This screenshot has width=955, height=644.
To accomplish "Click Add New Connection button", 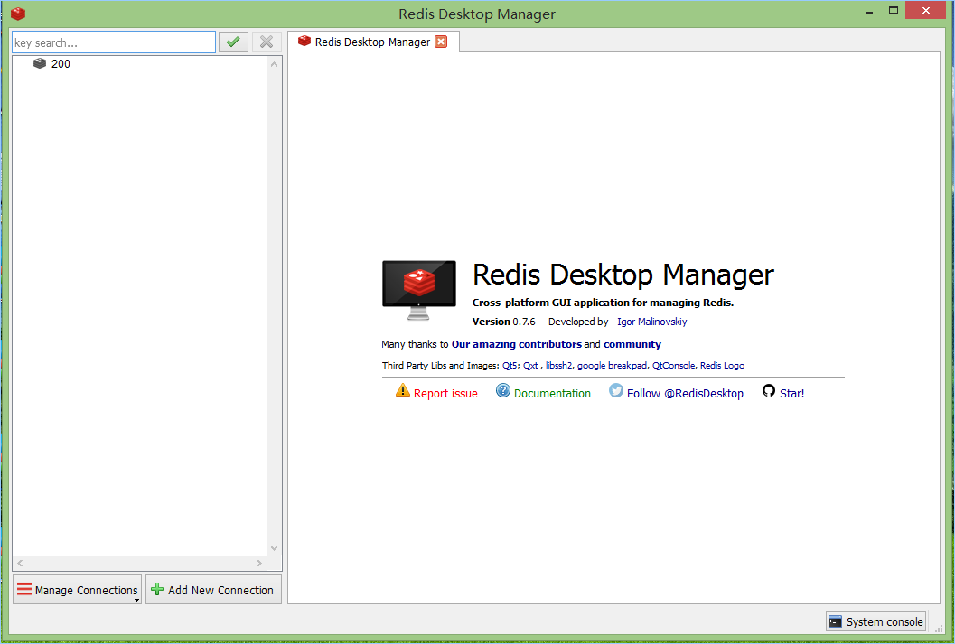I will click(214, 590).
